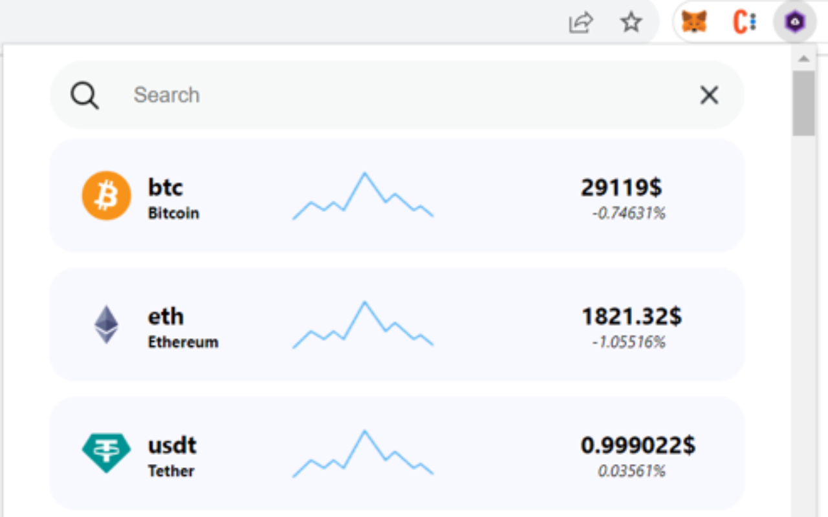This screenshot has height=517, width=828.
Task: Bookmark this page with the star icon
Action: [631, 23]
